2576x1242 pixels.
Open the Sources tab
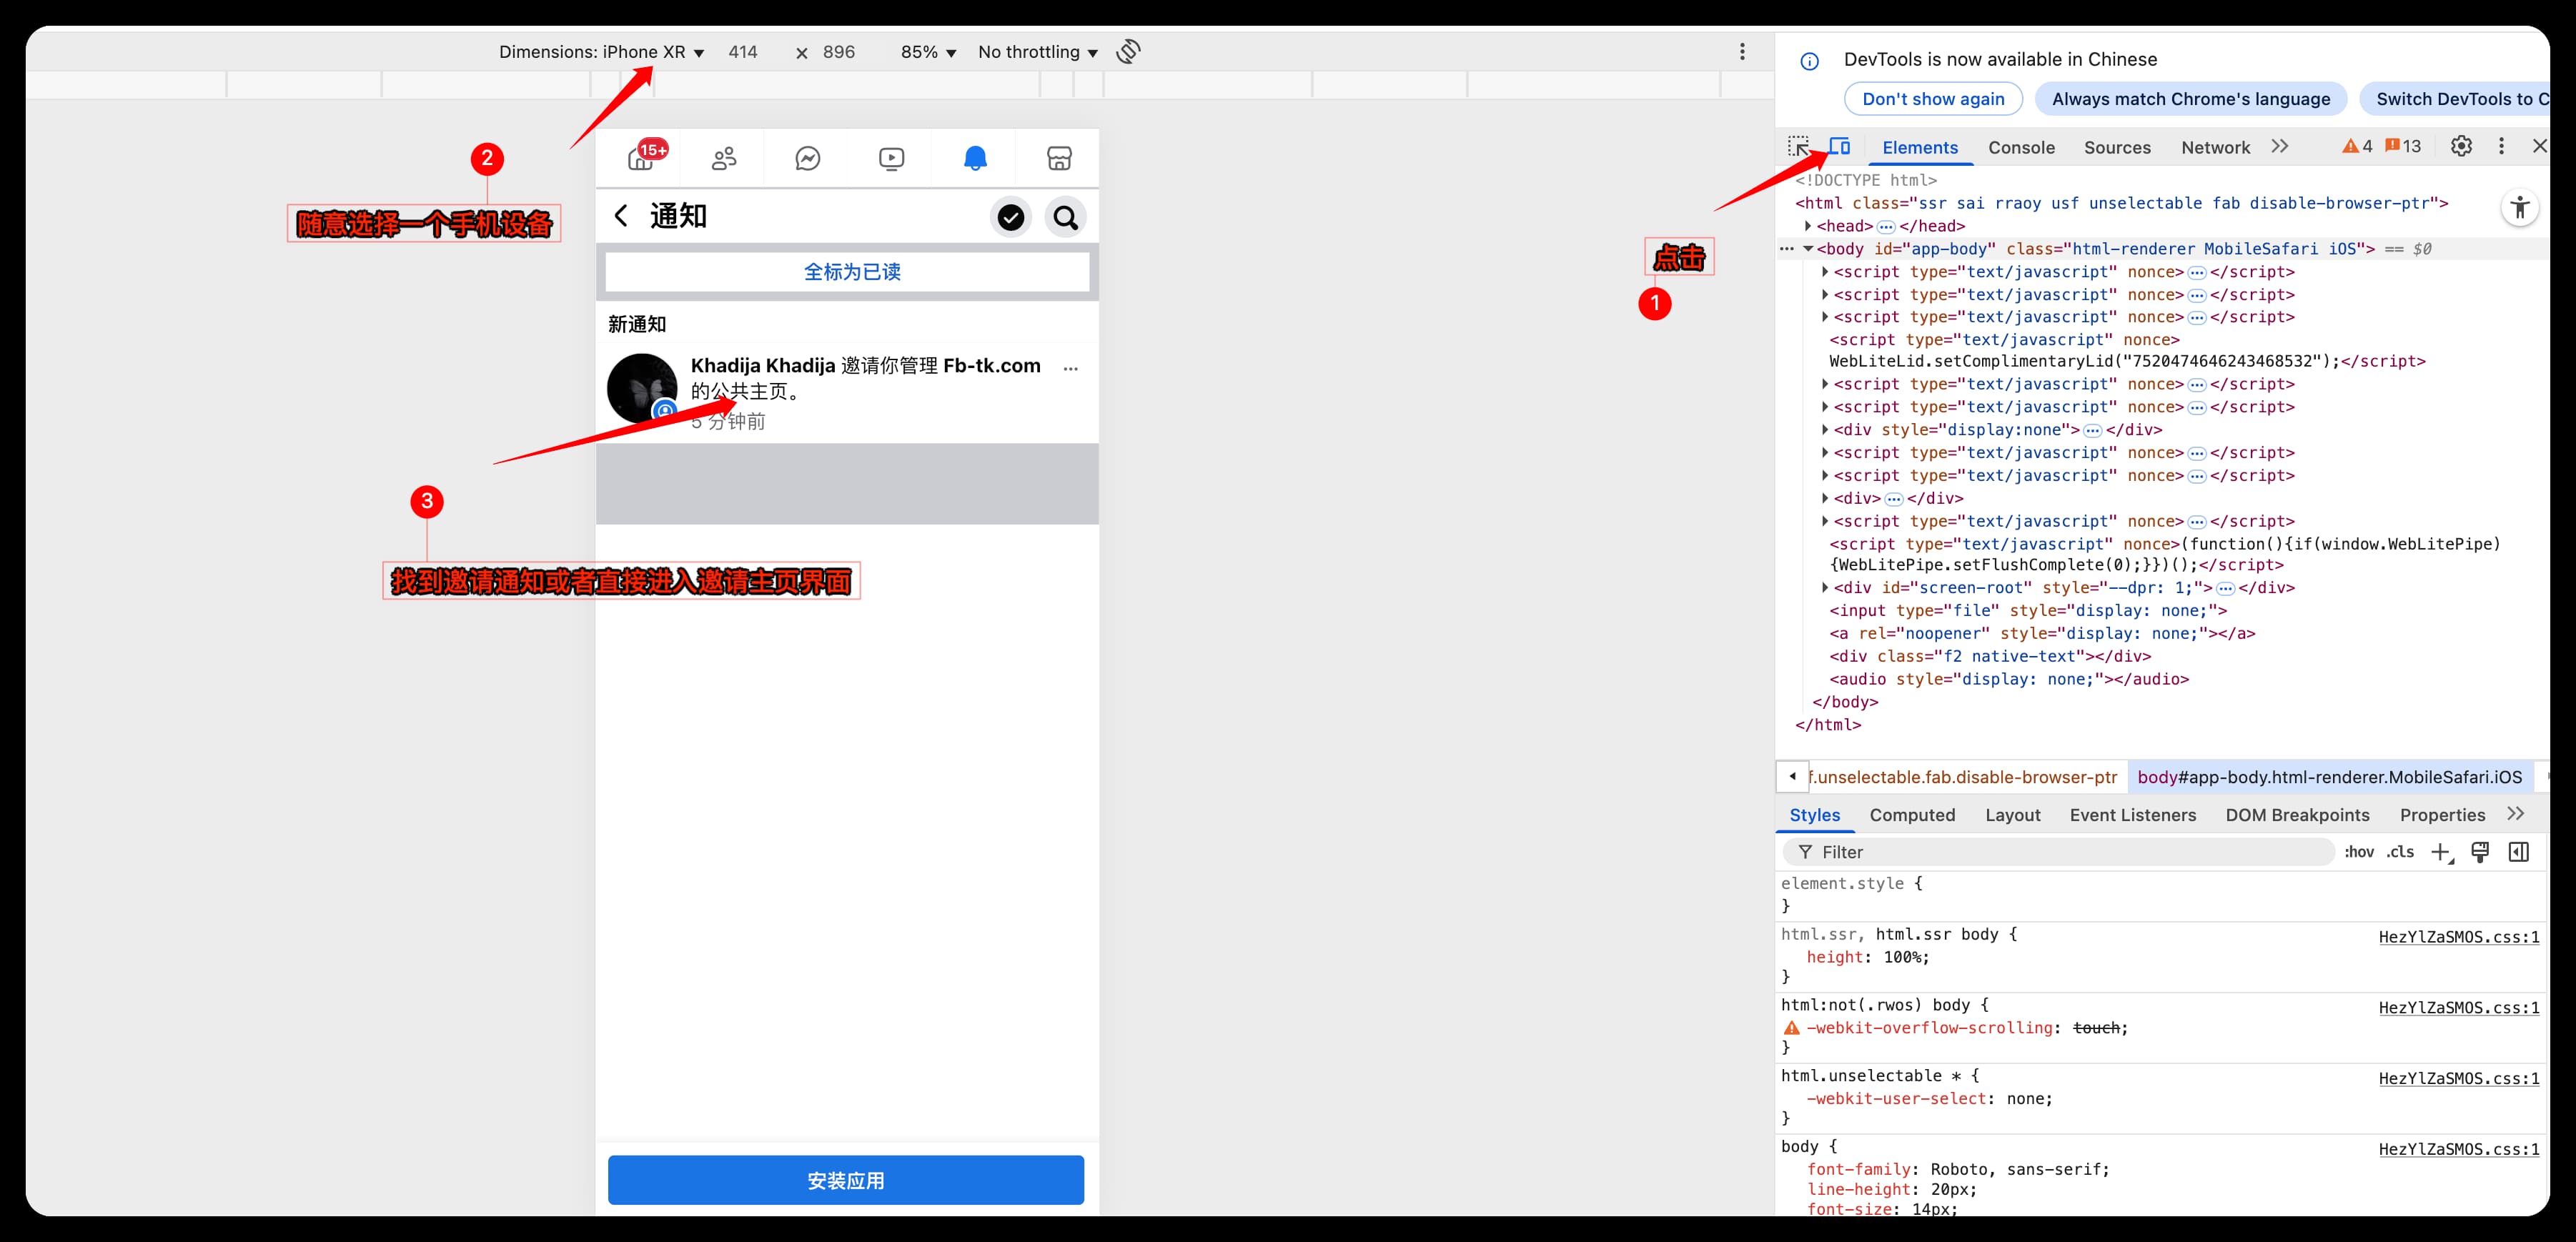2117,147
